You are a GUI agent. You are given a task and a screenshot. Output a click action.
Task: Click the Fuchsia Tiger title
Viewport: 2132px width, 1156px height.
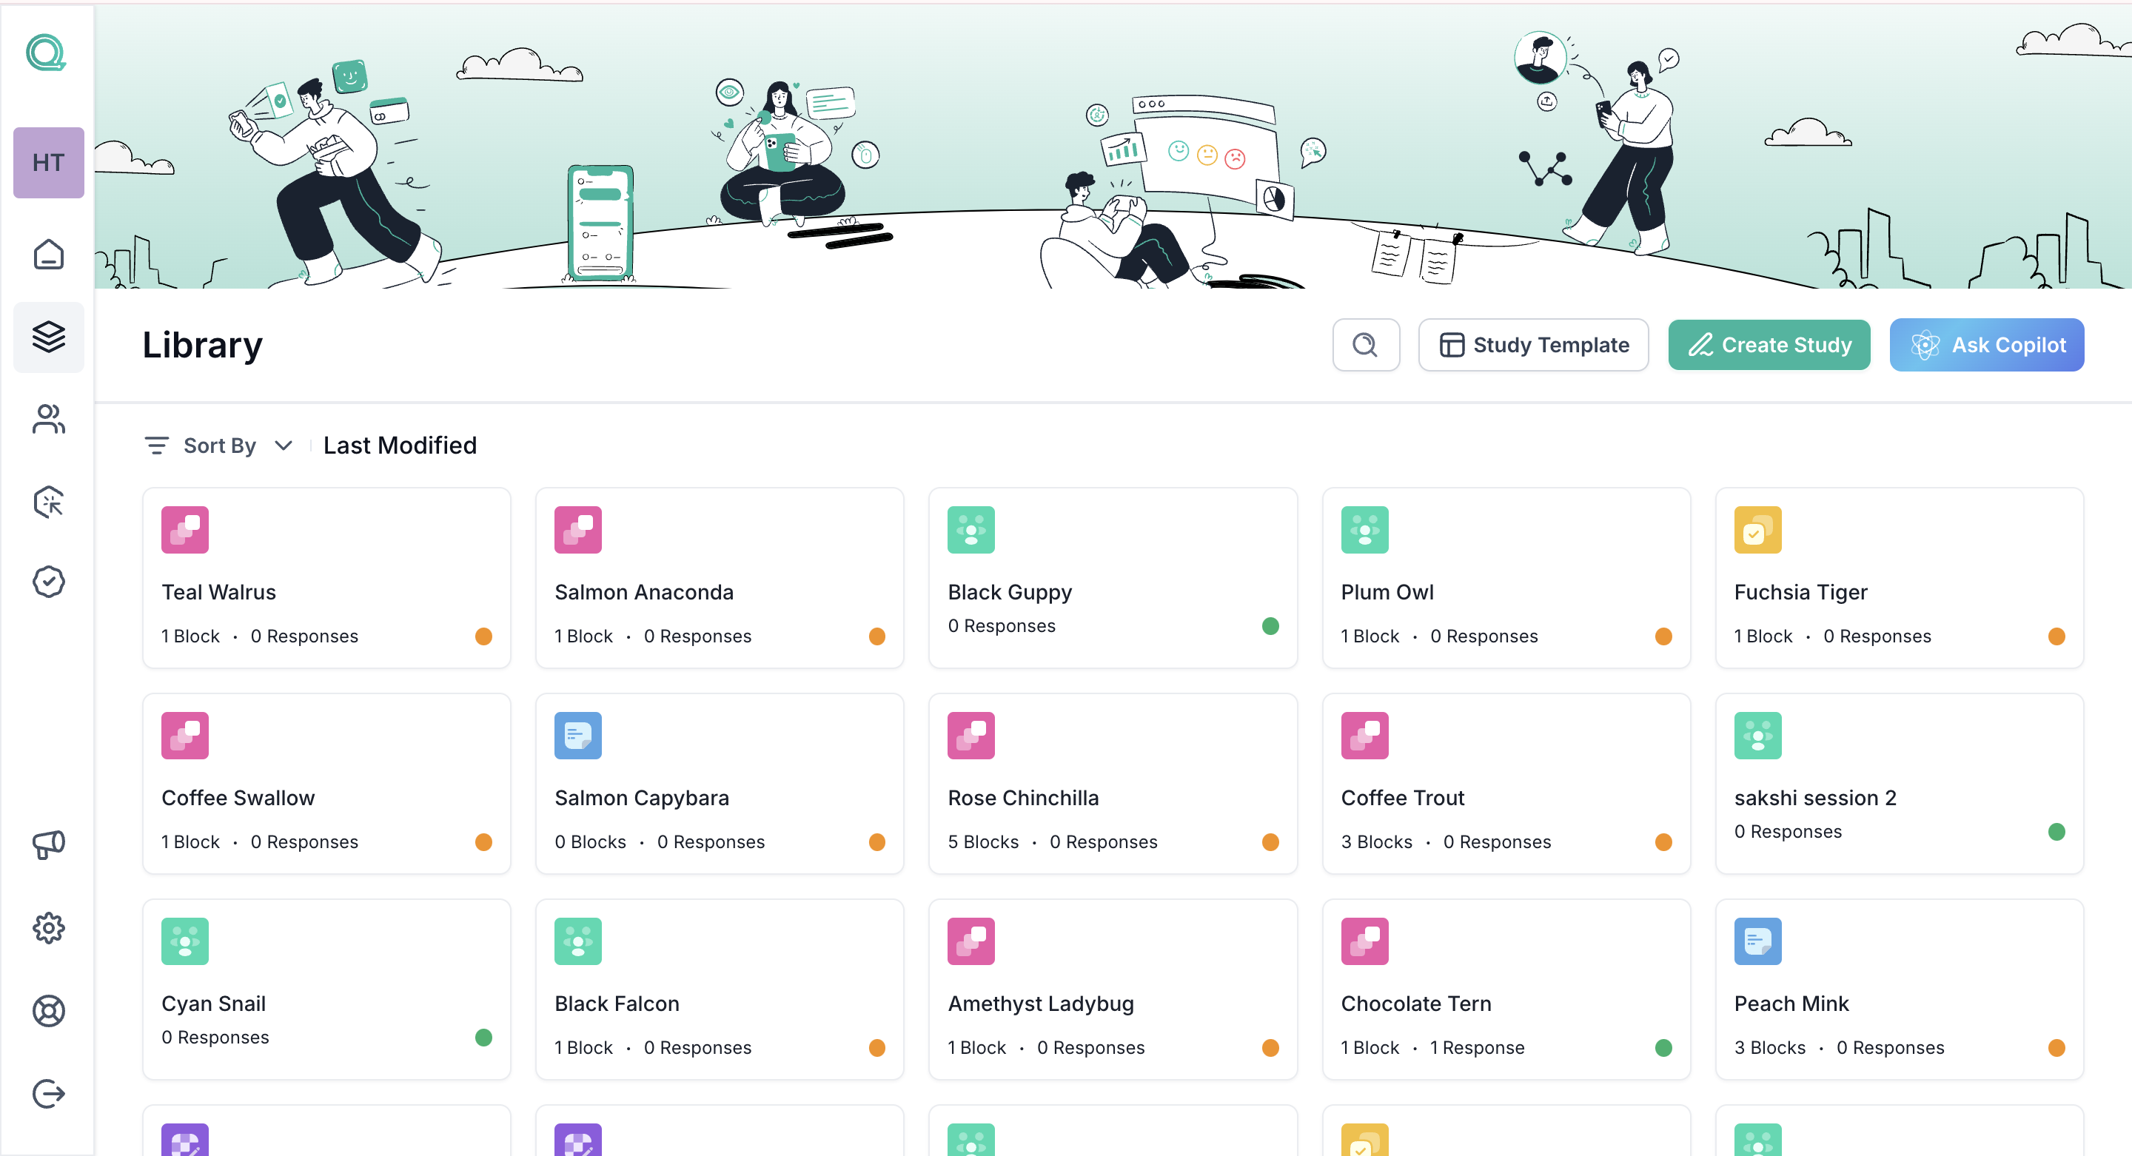1800,593
